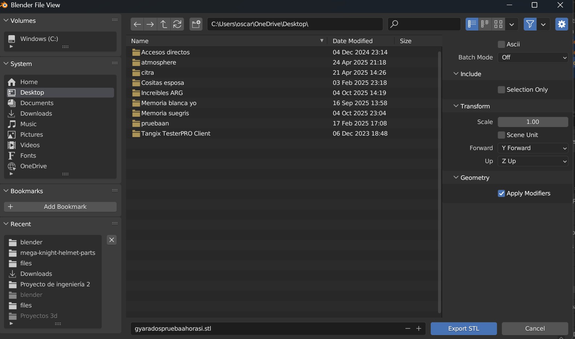Select the citra folder

282,73
